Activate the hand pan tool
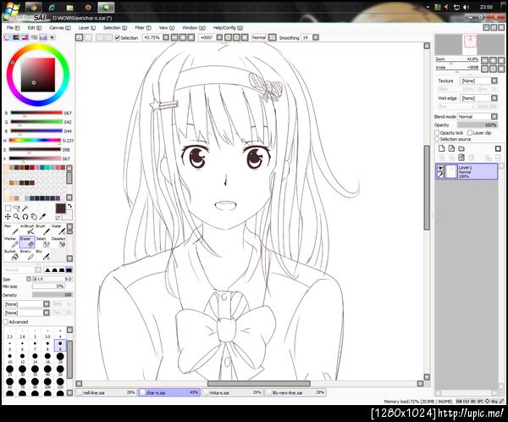 (x=34, y=217)
